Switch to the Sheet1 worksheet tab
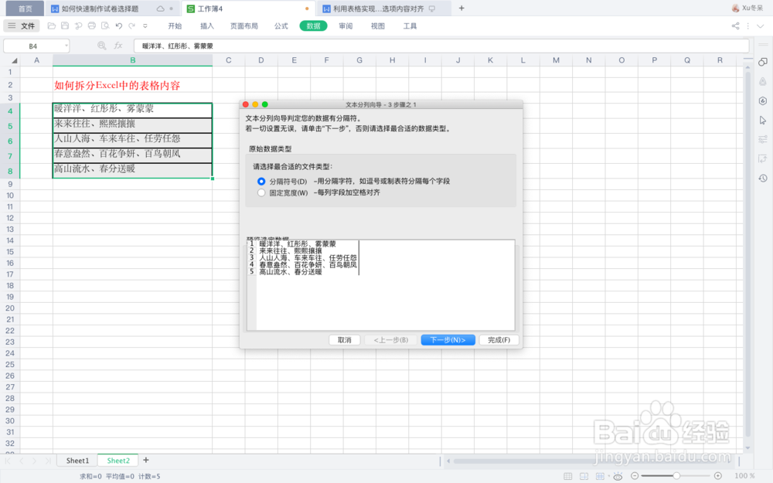 (x=77, y=460)
